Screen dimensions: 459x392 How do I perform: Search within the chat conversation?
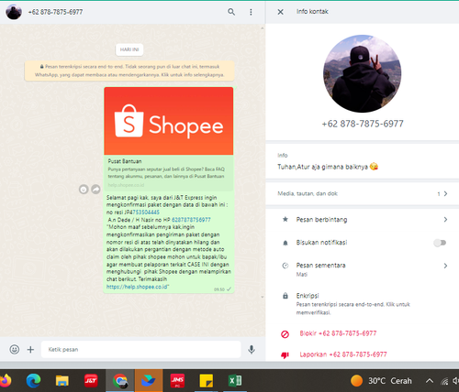231,12
